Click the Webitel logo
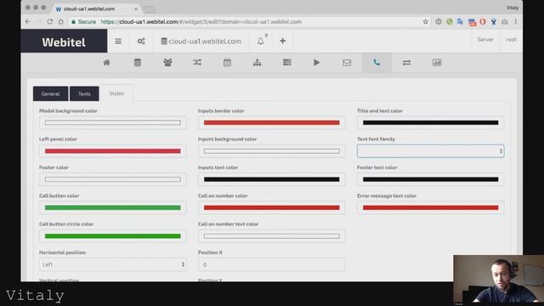 pos(64,42)
